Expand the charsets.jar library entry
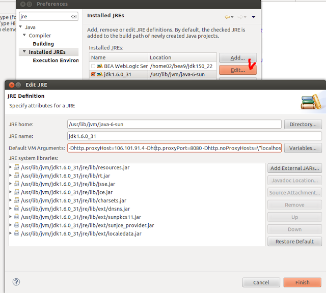 tap(10, 200)
